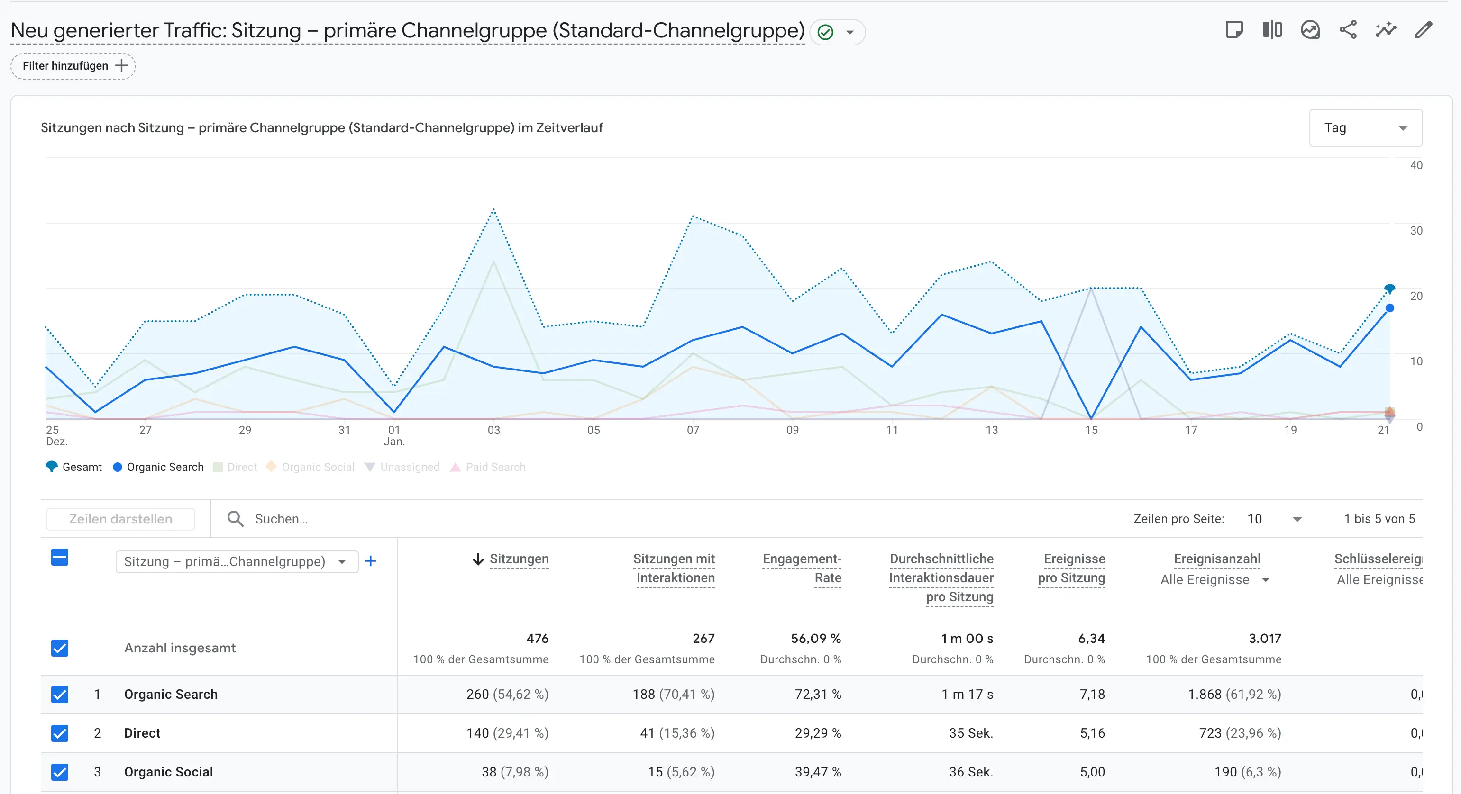
Task: Open Zeilen pro Seite dropdown
Action: 1274,519
